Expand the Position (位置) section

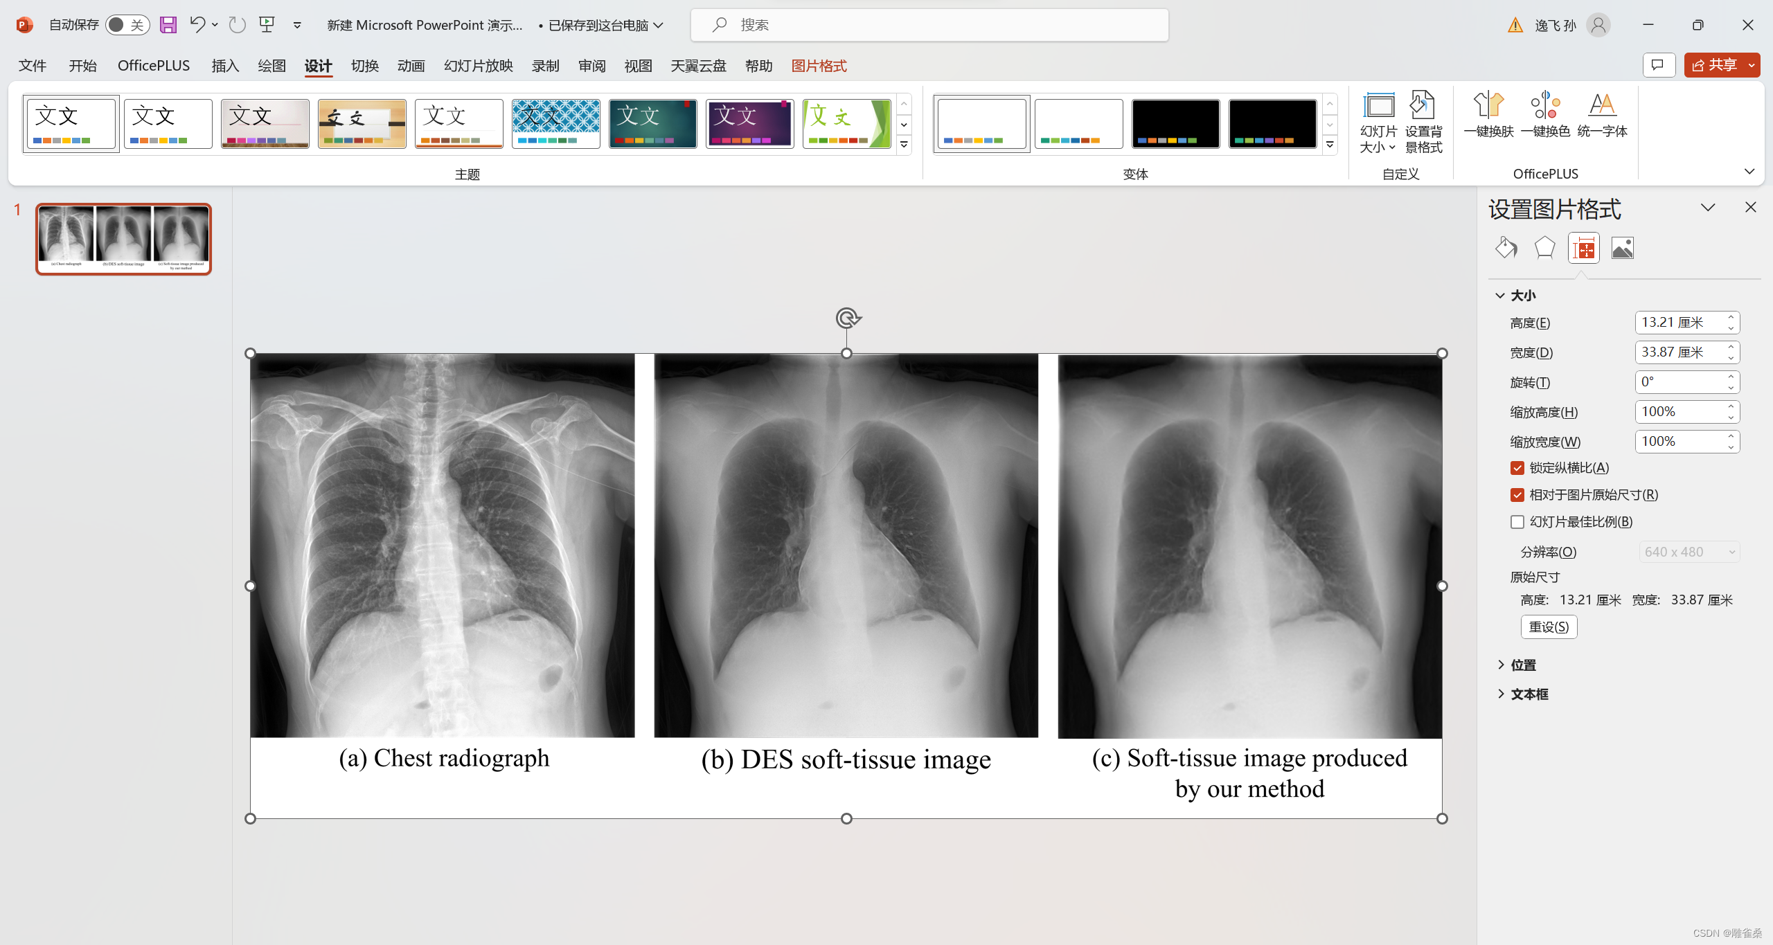pos(1522,665)
